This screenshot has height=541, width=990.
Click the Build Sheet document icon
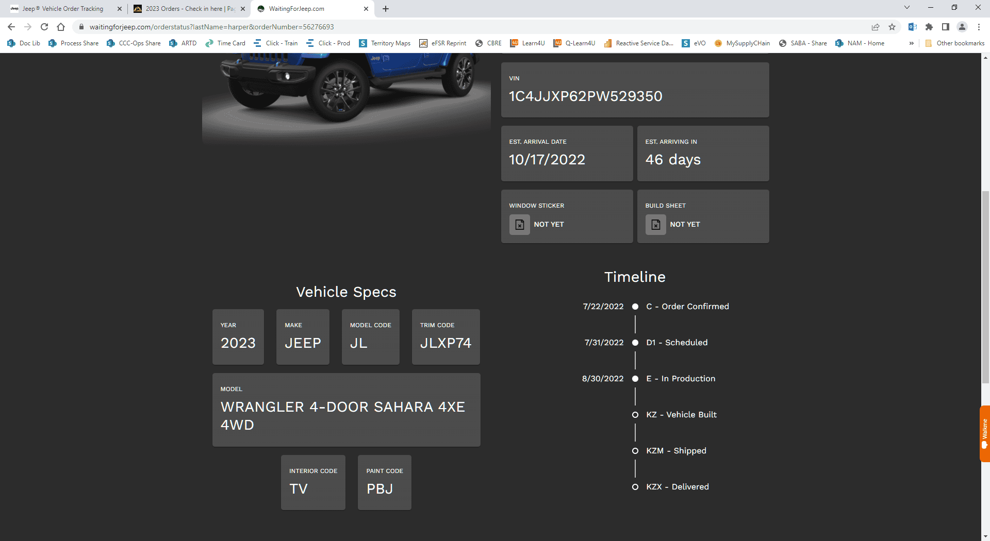click(656, 225)
